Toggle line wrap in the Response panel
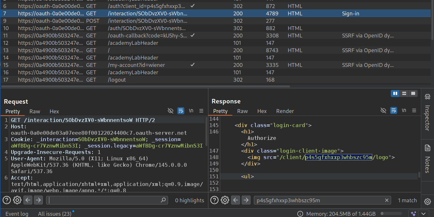Viewport: 434px width, 217px height. [394, 111]
